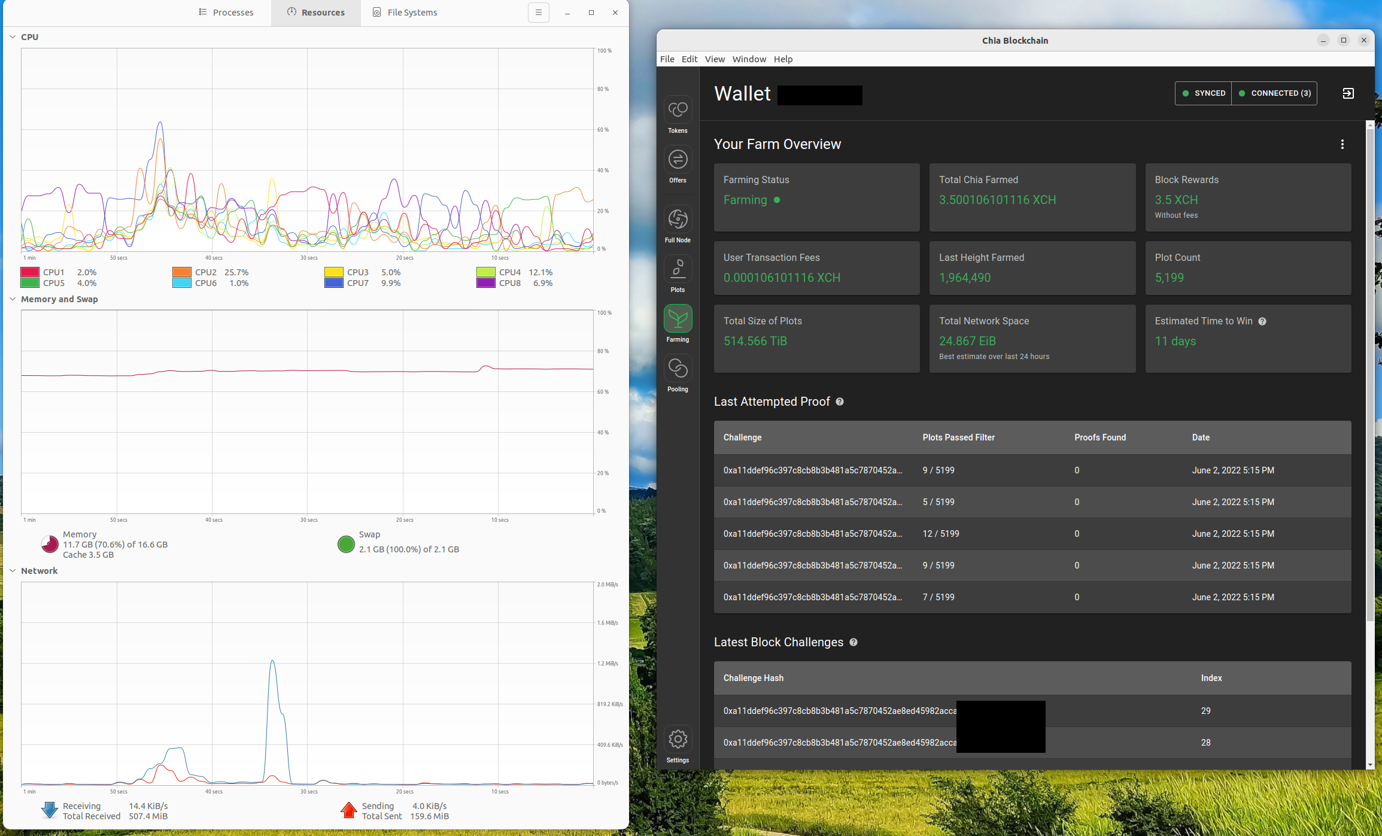The width and height of the screenshot is (1382, 836).
Task: Click help icon next to Last Attempted Proof
Action: coord(840,402)
